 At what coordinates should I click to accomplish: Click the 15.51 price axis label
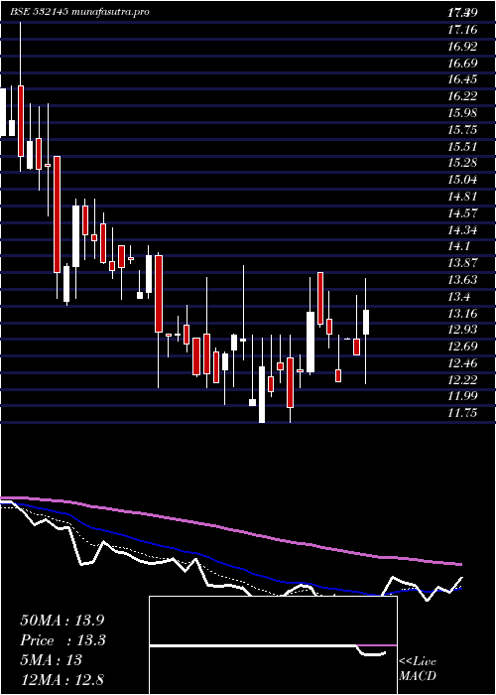(x=462, y=146)
